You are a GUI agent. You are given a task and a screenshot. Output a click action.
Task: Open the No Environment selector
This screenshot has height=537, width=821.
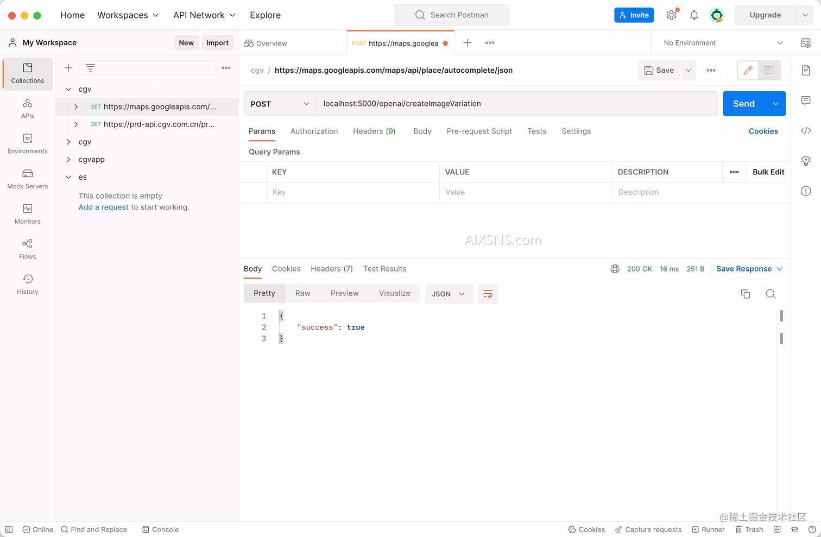pyautogui.click(x=723, y=43)
